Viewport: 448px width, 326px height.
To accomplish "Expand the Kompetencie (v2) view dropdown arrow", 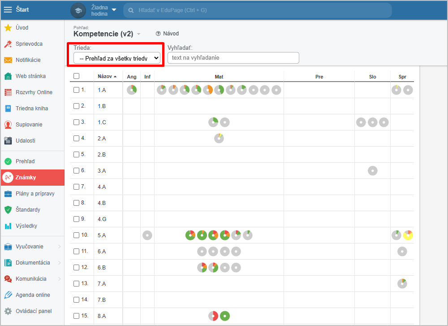I will 139,34.
